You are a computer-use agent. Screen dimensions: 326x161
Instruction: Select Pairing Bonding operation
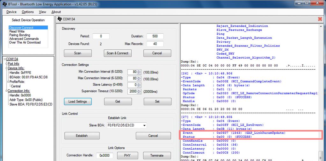[20, 35]
